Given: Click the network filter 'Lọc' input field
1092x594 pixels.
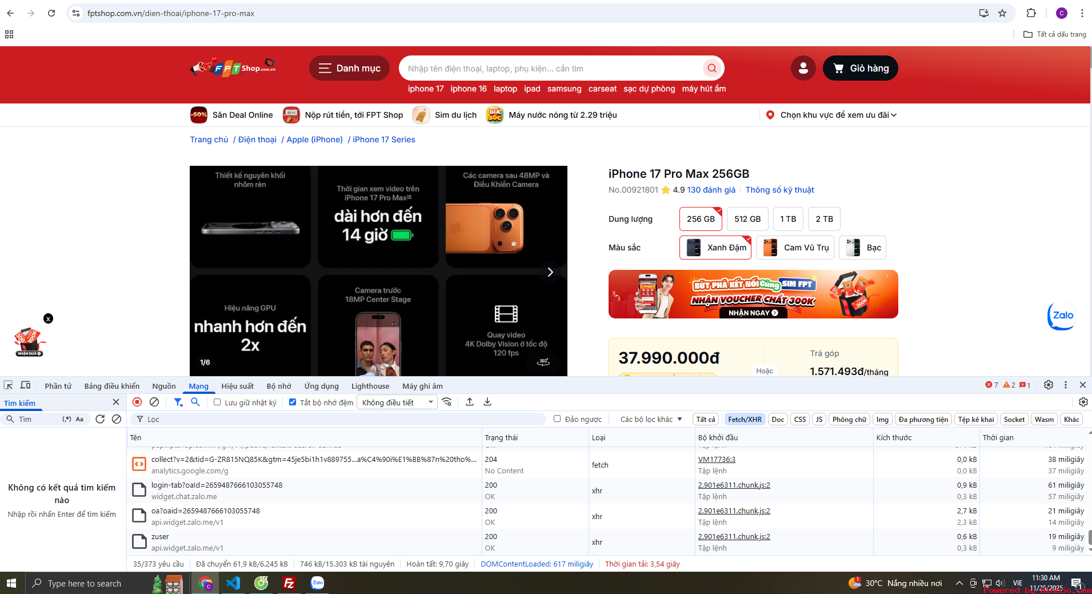Looking at the screenshot, I should pos(343,419).
